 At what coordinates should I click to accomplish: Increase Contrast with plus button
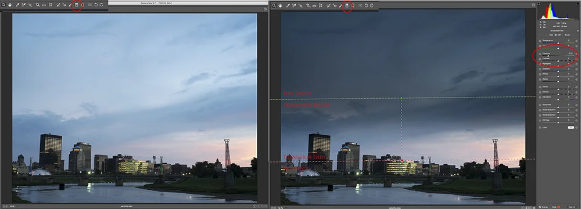click(576, 59)
